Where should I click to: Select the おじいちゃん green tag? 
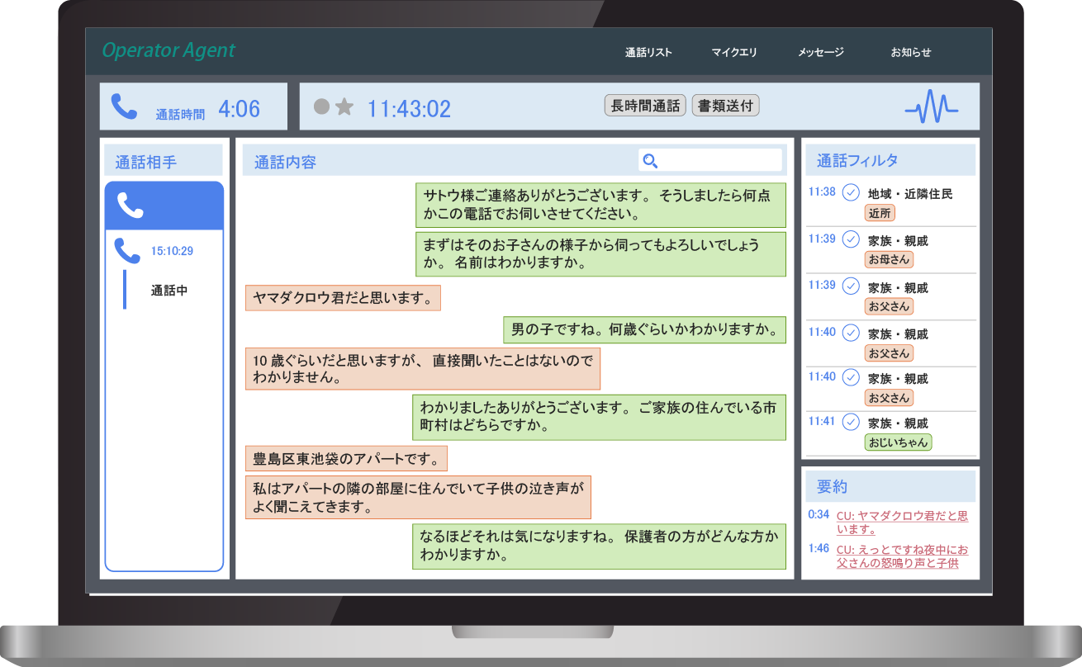pyautogui.click(x=898, y=442)
